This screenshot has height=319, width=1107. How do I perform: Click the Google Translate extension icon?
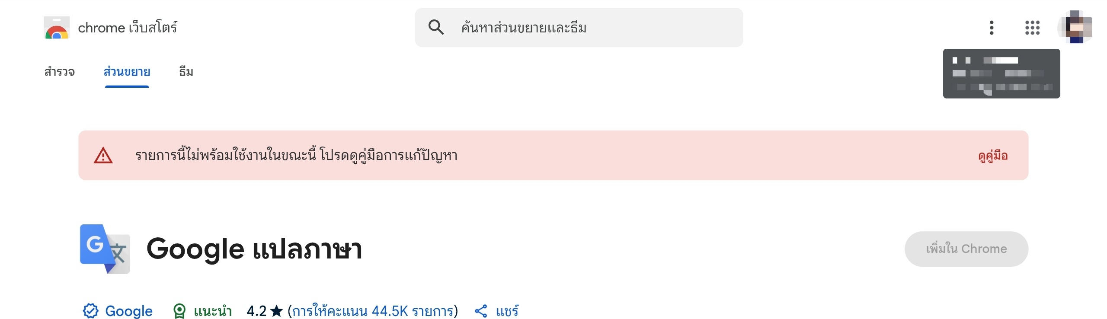pos(105,249)
